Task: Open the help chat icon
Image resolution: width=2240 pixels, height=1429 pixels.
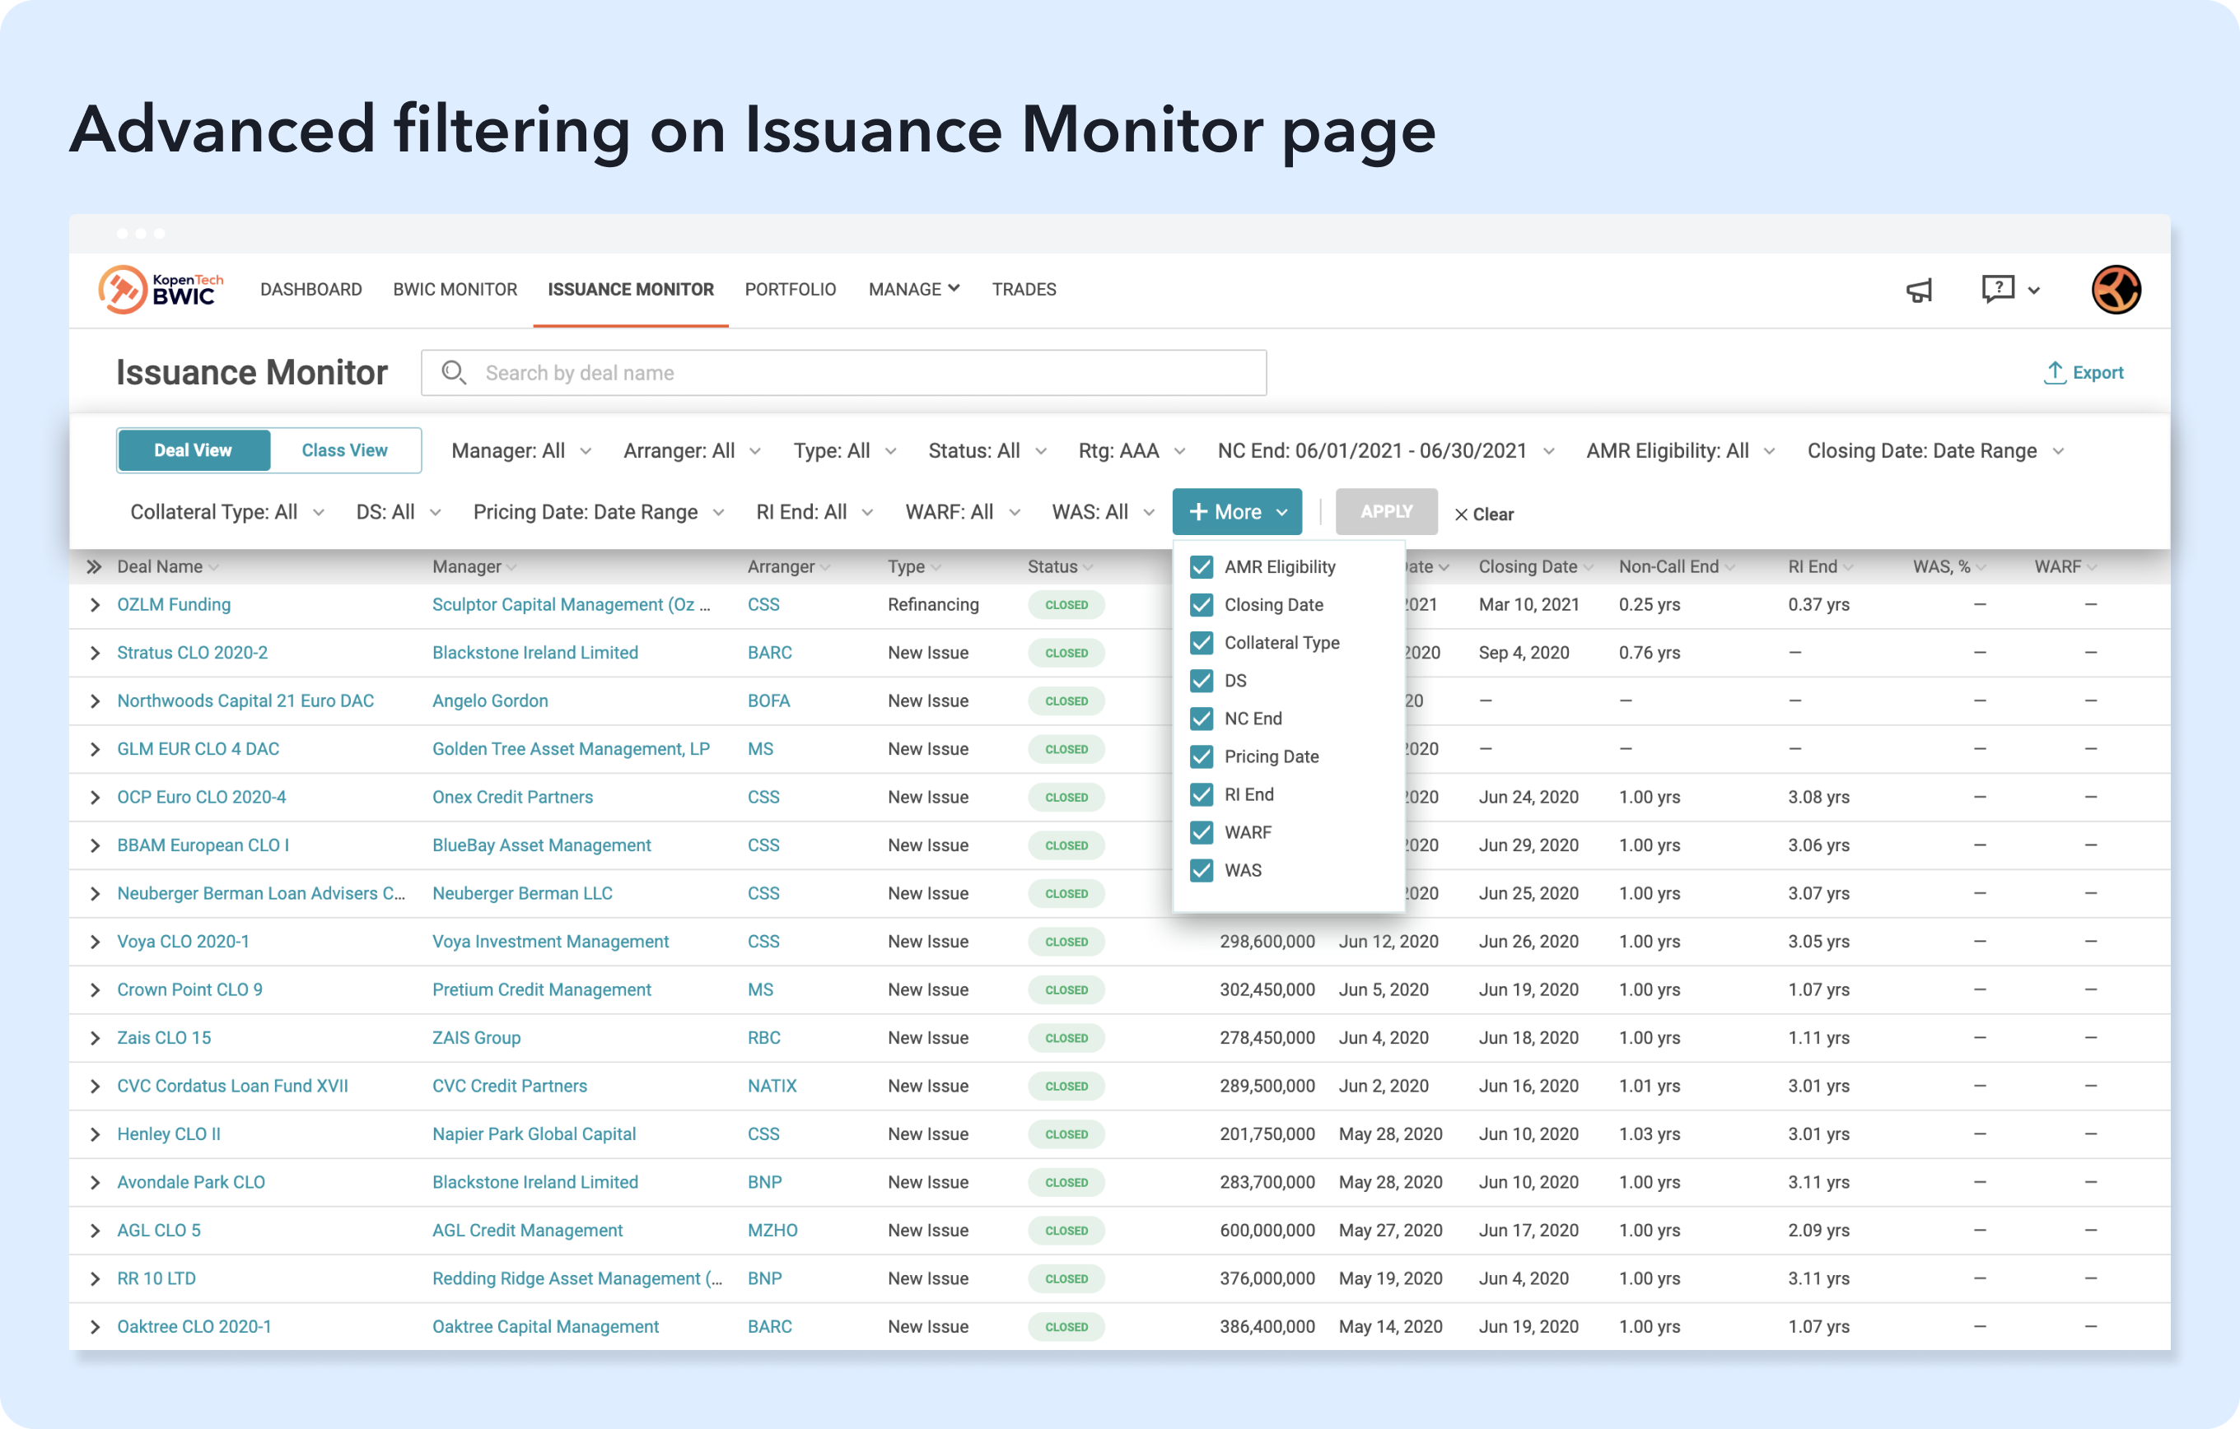Action: 1997,289
